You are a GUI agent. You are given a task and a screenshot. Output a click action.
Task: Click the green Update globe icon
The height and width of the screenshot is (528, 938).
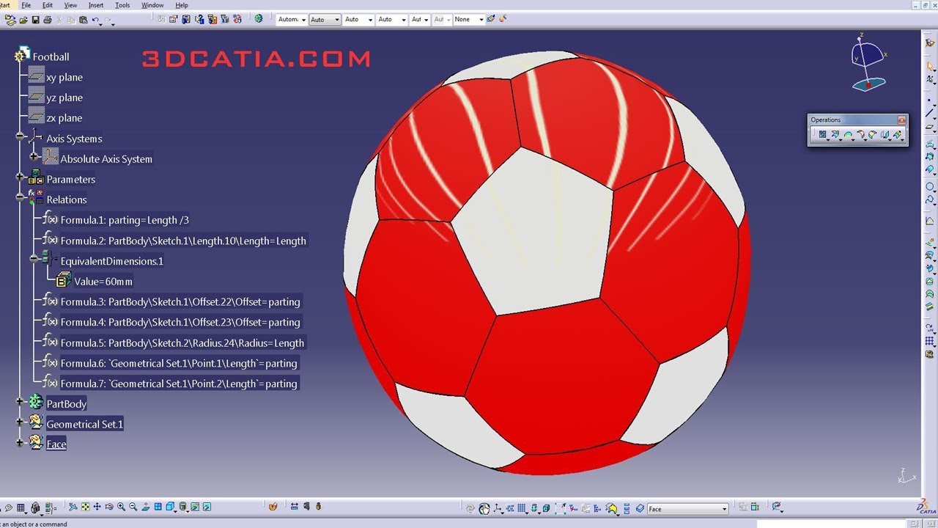tap(259, 19)
